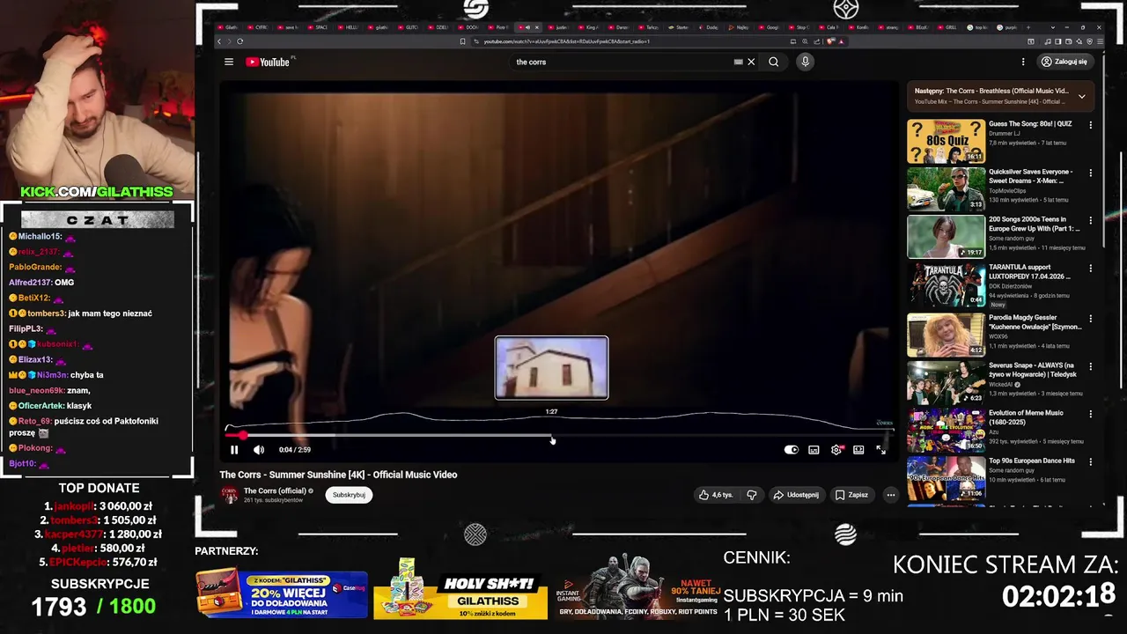1127x634 pixels.
Task: Seek the video progress bar to 1:27
Action: pyautogui.click(x=551, y=435)
